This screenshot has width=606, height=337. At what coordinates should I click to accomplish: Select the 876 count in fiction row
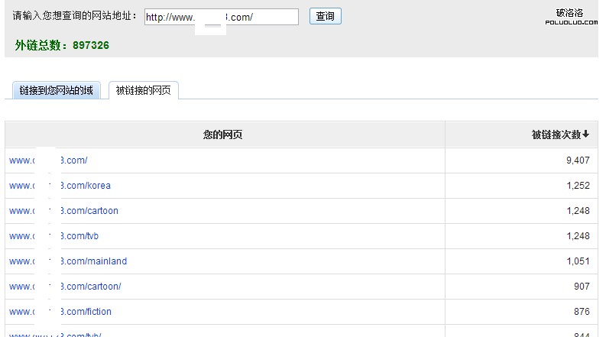pyautogui.click(x=582, y=312)
